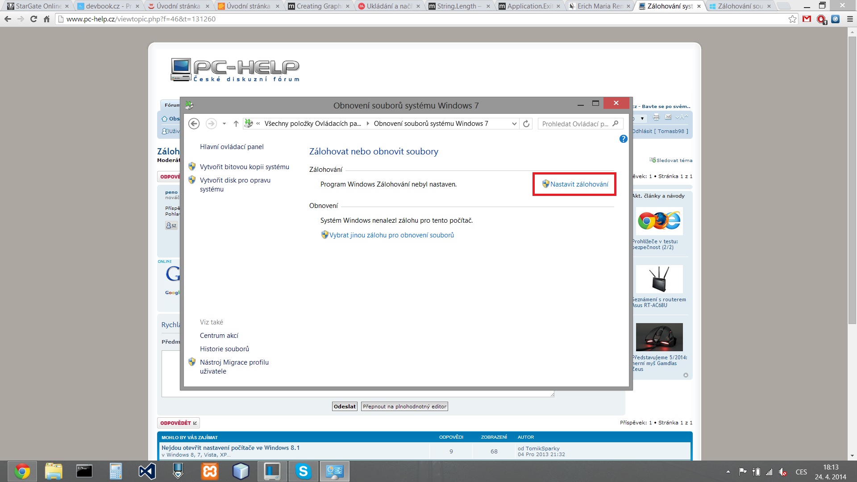Click Vybrat jinou zálohu pro obnovení souborů
857x482 pixels.
click(x=391, y=235)
